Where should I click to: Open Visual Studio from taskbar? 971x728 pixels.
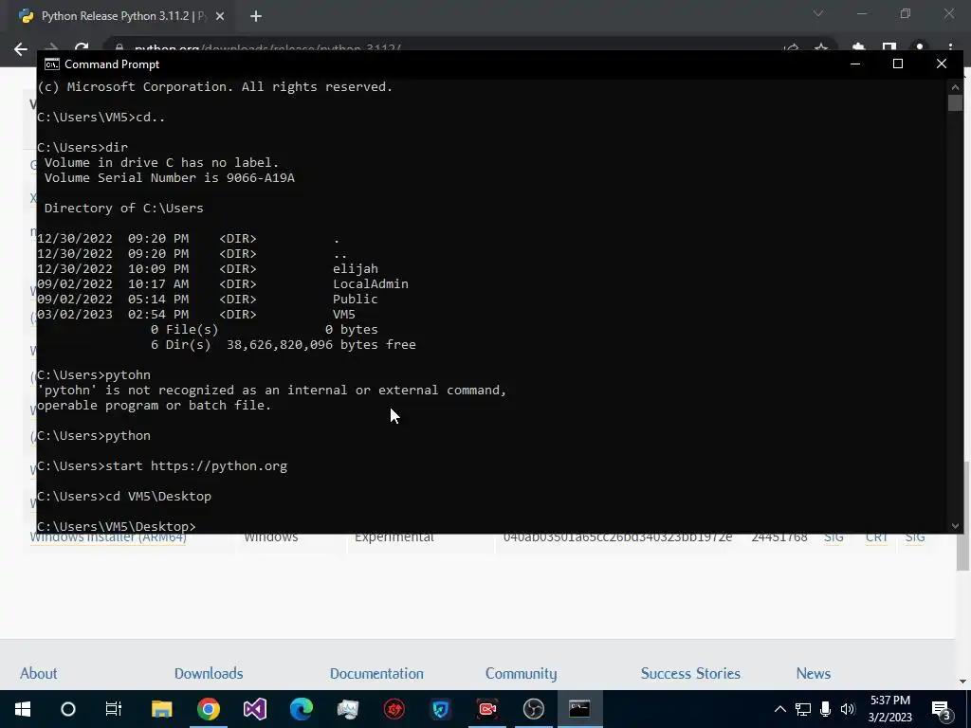[254, 709]
